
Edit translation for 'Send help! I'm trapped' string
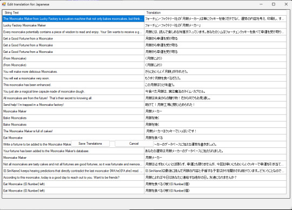tap(215, 105)
